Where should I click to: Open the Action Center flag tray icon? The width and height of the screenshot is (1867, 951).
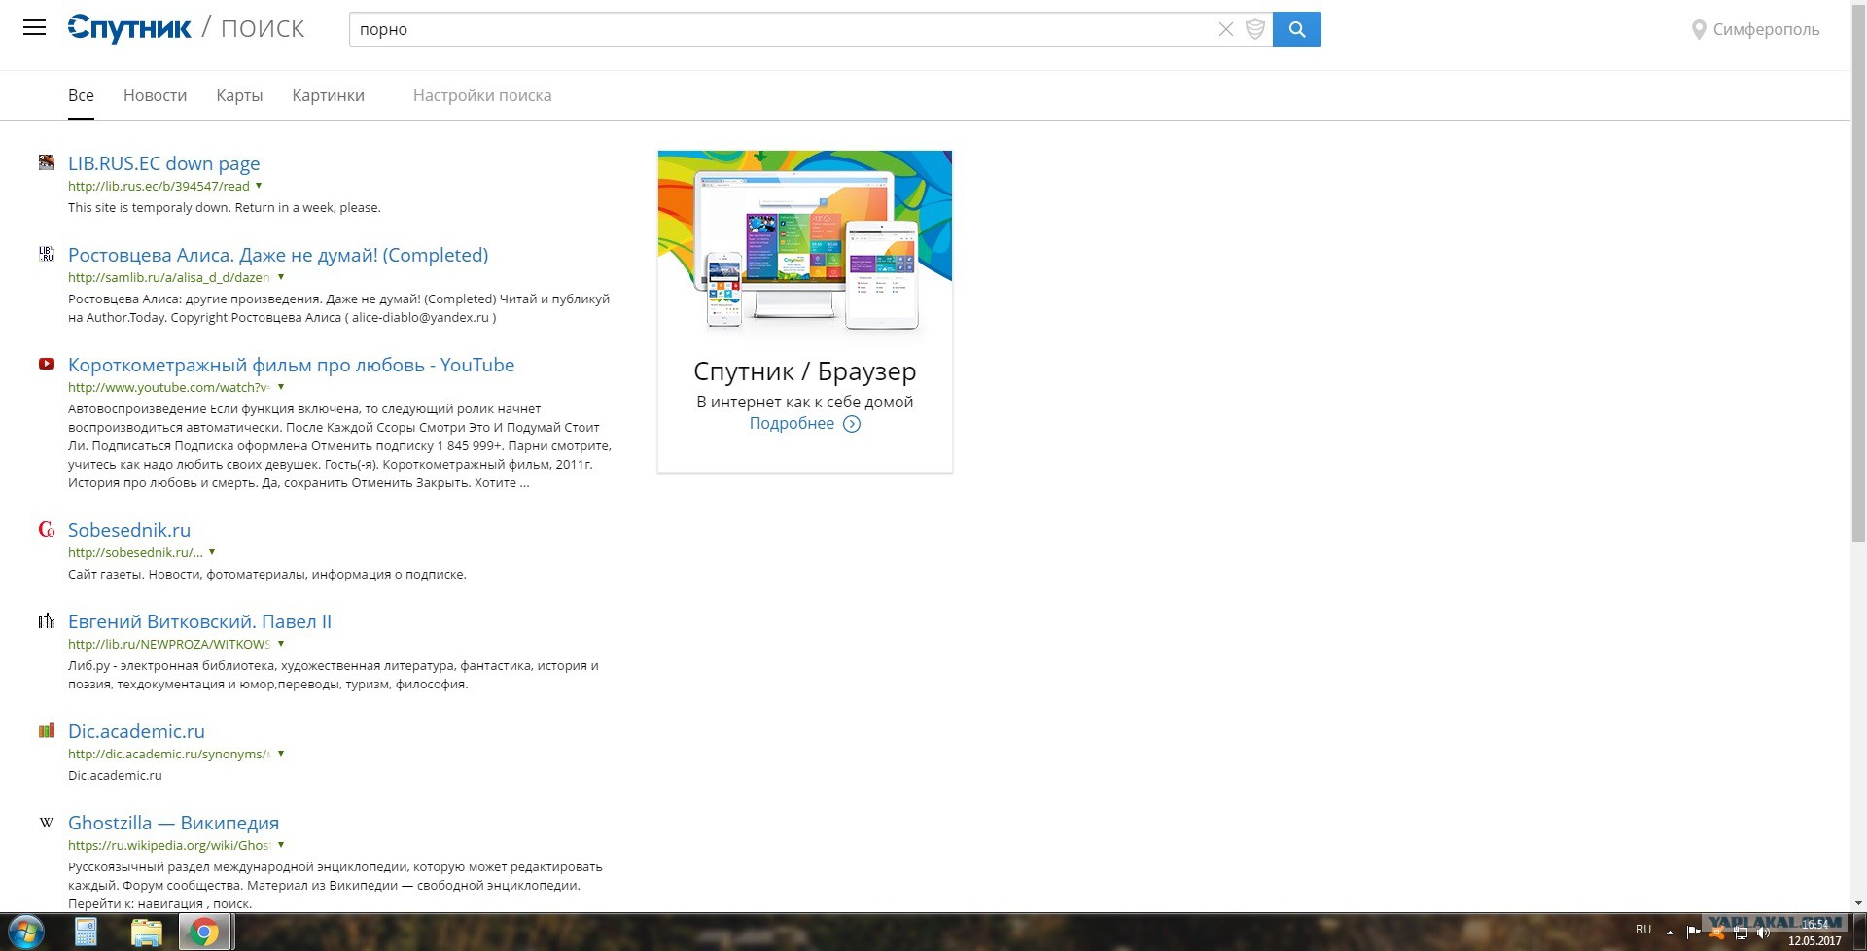pyautogui.click(x=1693, y=932)
